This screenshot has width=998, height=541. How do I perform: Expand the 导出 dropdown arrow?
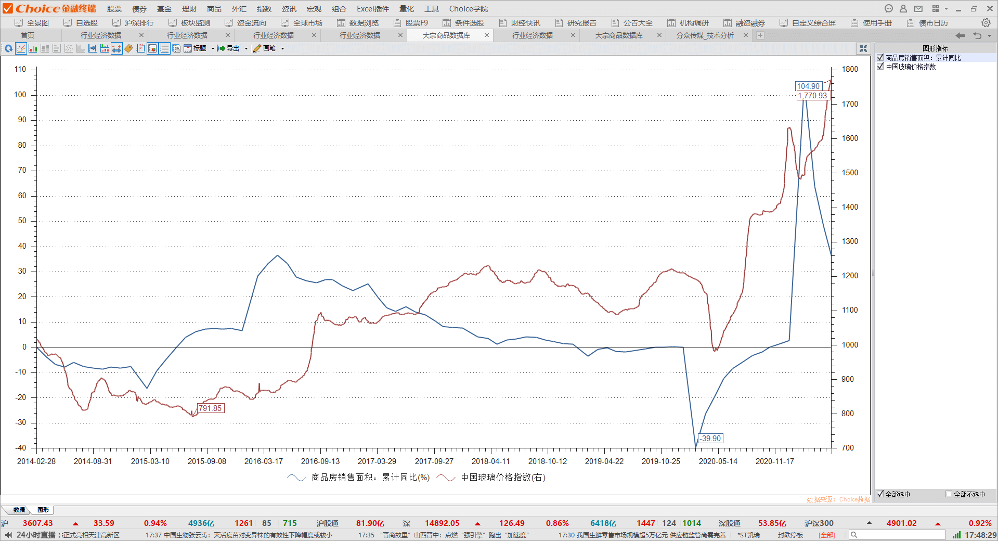pyautogui.click(x=246, y=48)
